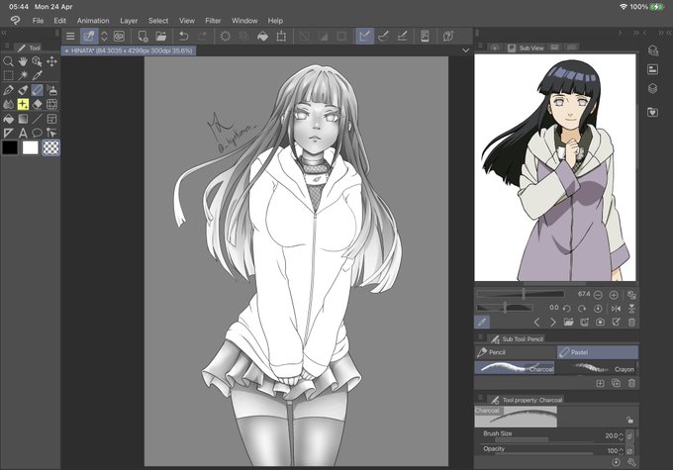Select the black main color swatch
The width and height of the screenshot is (673, 470).
click(10, 147)
